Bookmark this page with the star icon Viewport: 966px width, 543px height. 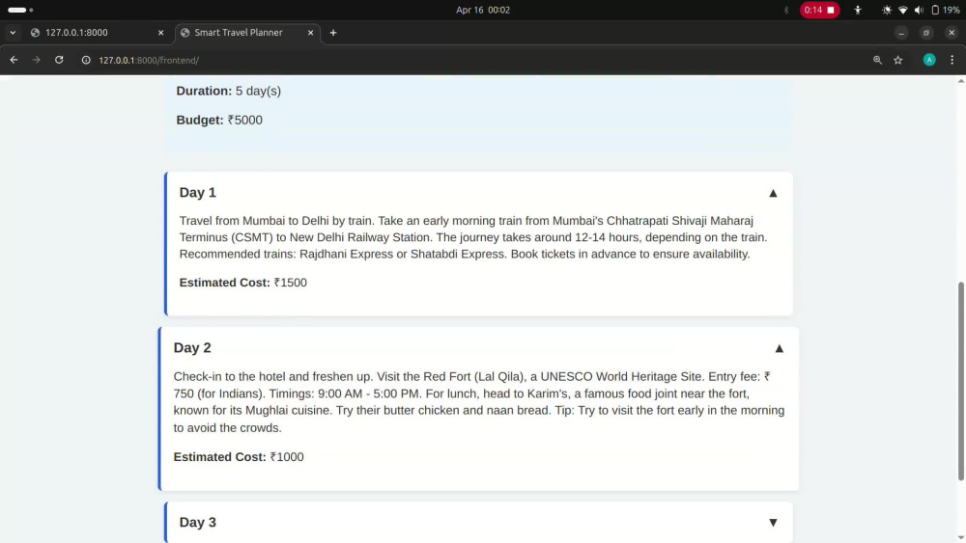[x=898, y=60]
